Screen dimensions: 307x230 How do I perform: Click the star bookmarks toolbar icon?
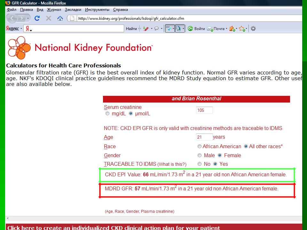click(x=242, y=29)
